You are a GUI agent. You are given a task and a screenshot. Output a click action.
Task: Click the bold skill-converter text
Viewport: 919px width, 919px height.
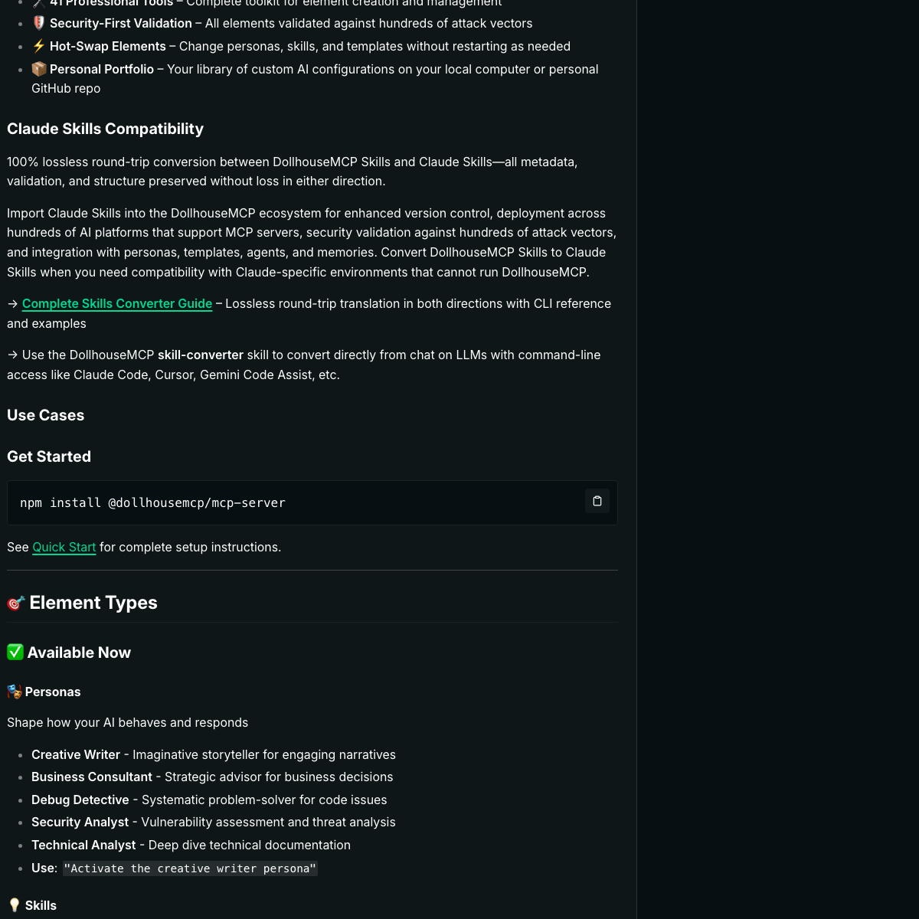tap(201, 355)
